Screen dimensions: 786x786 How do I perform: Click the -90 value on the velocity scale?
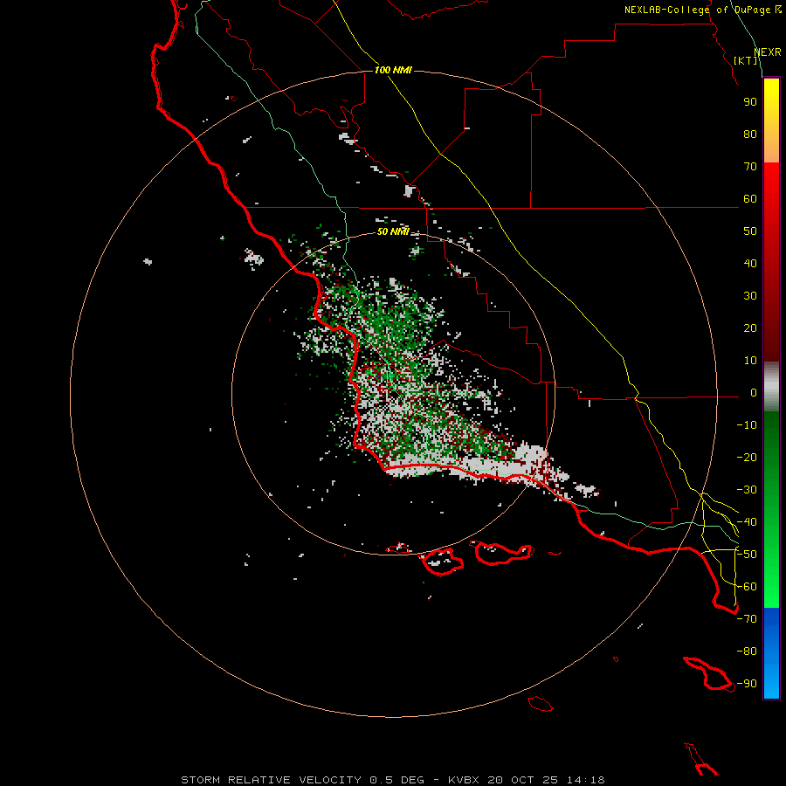pyautogui.click(x=747, y=684)
